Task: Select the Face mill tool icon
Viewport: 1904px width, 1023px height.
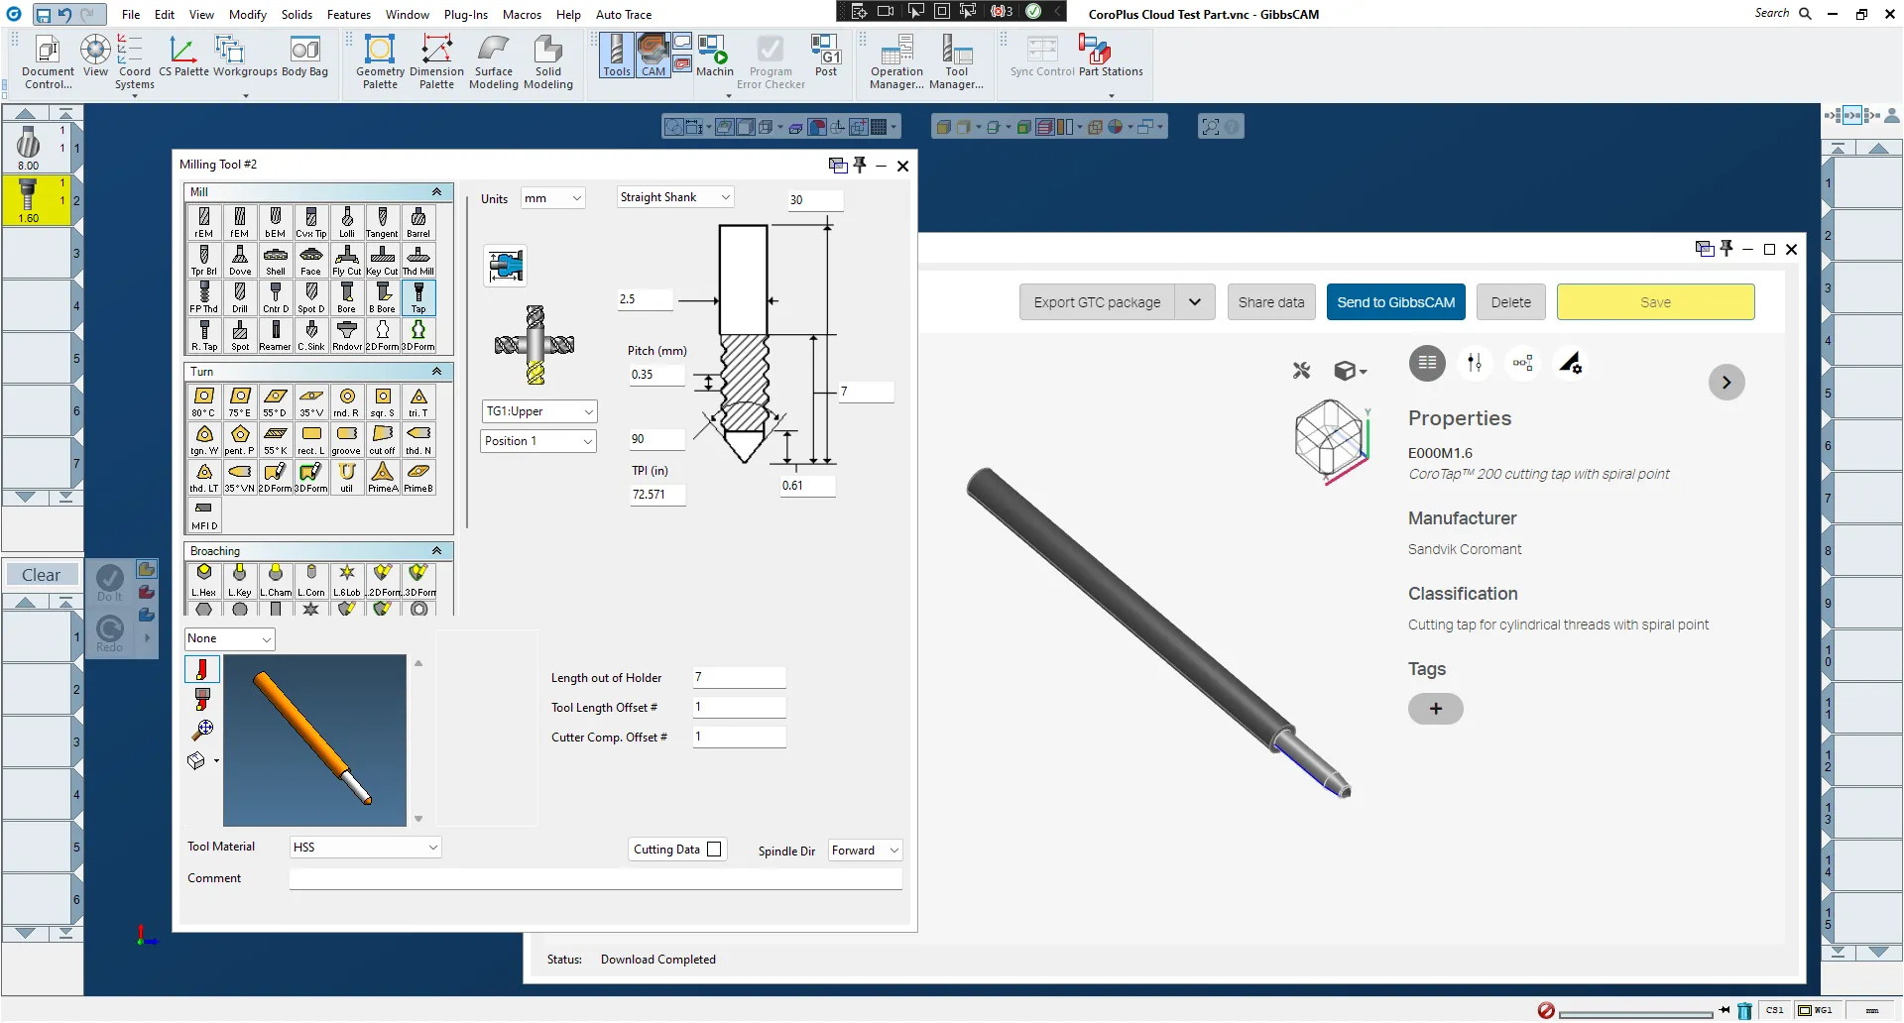Action: tap(311, 260)
